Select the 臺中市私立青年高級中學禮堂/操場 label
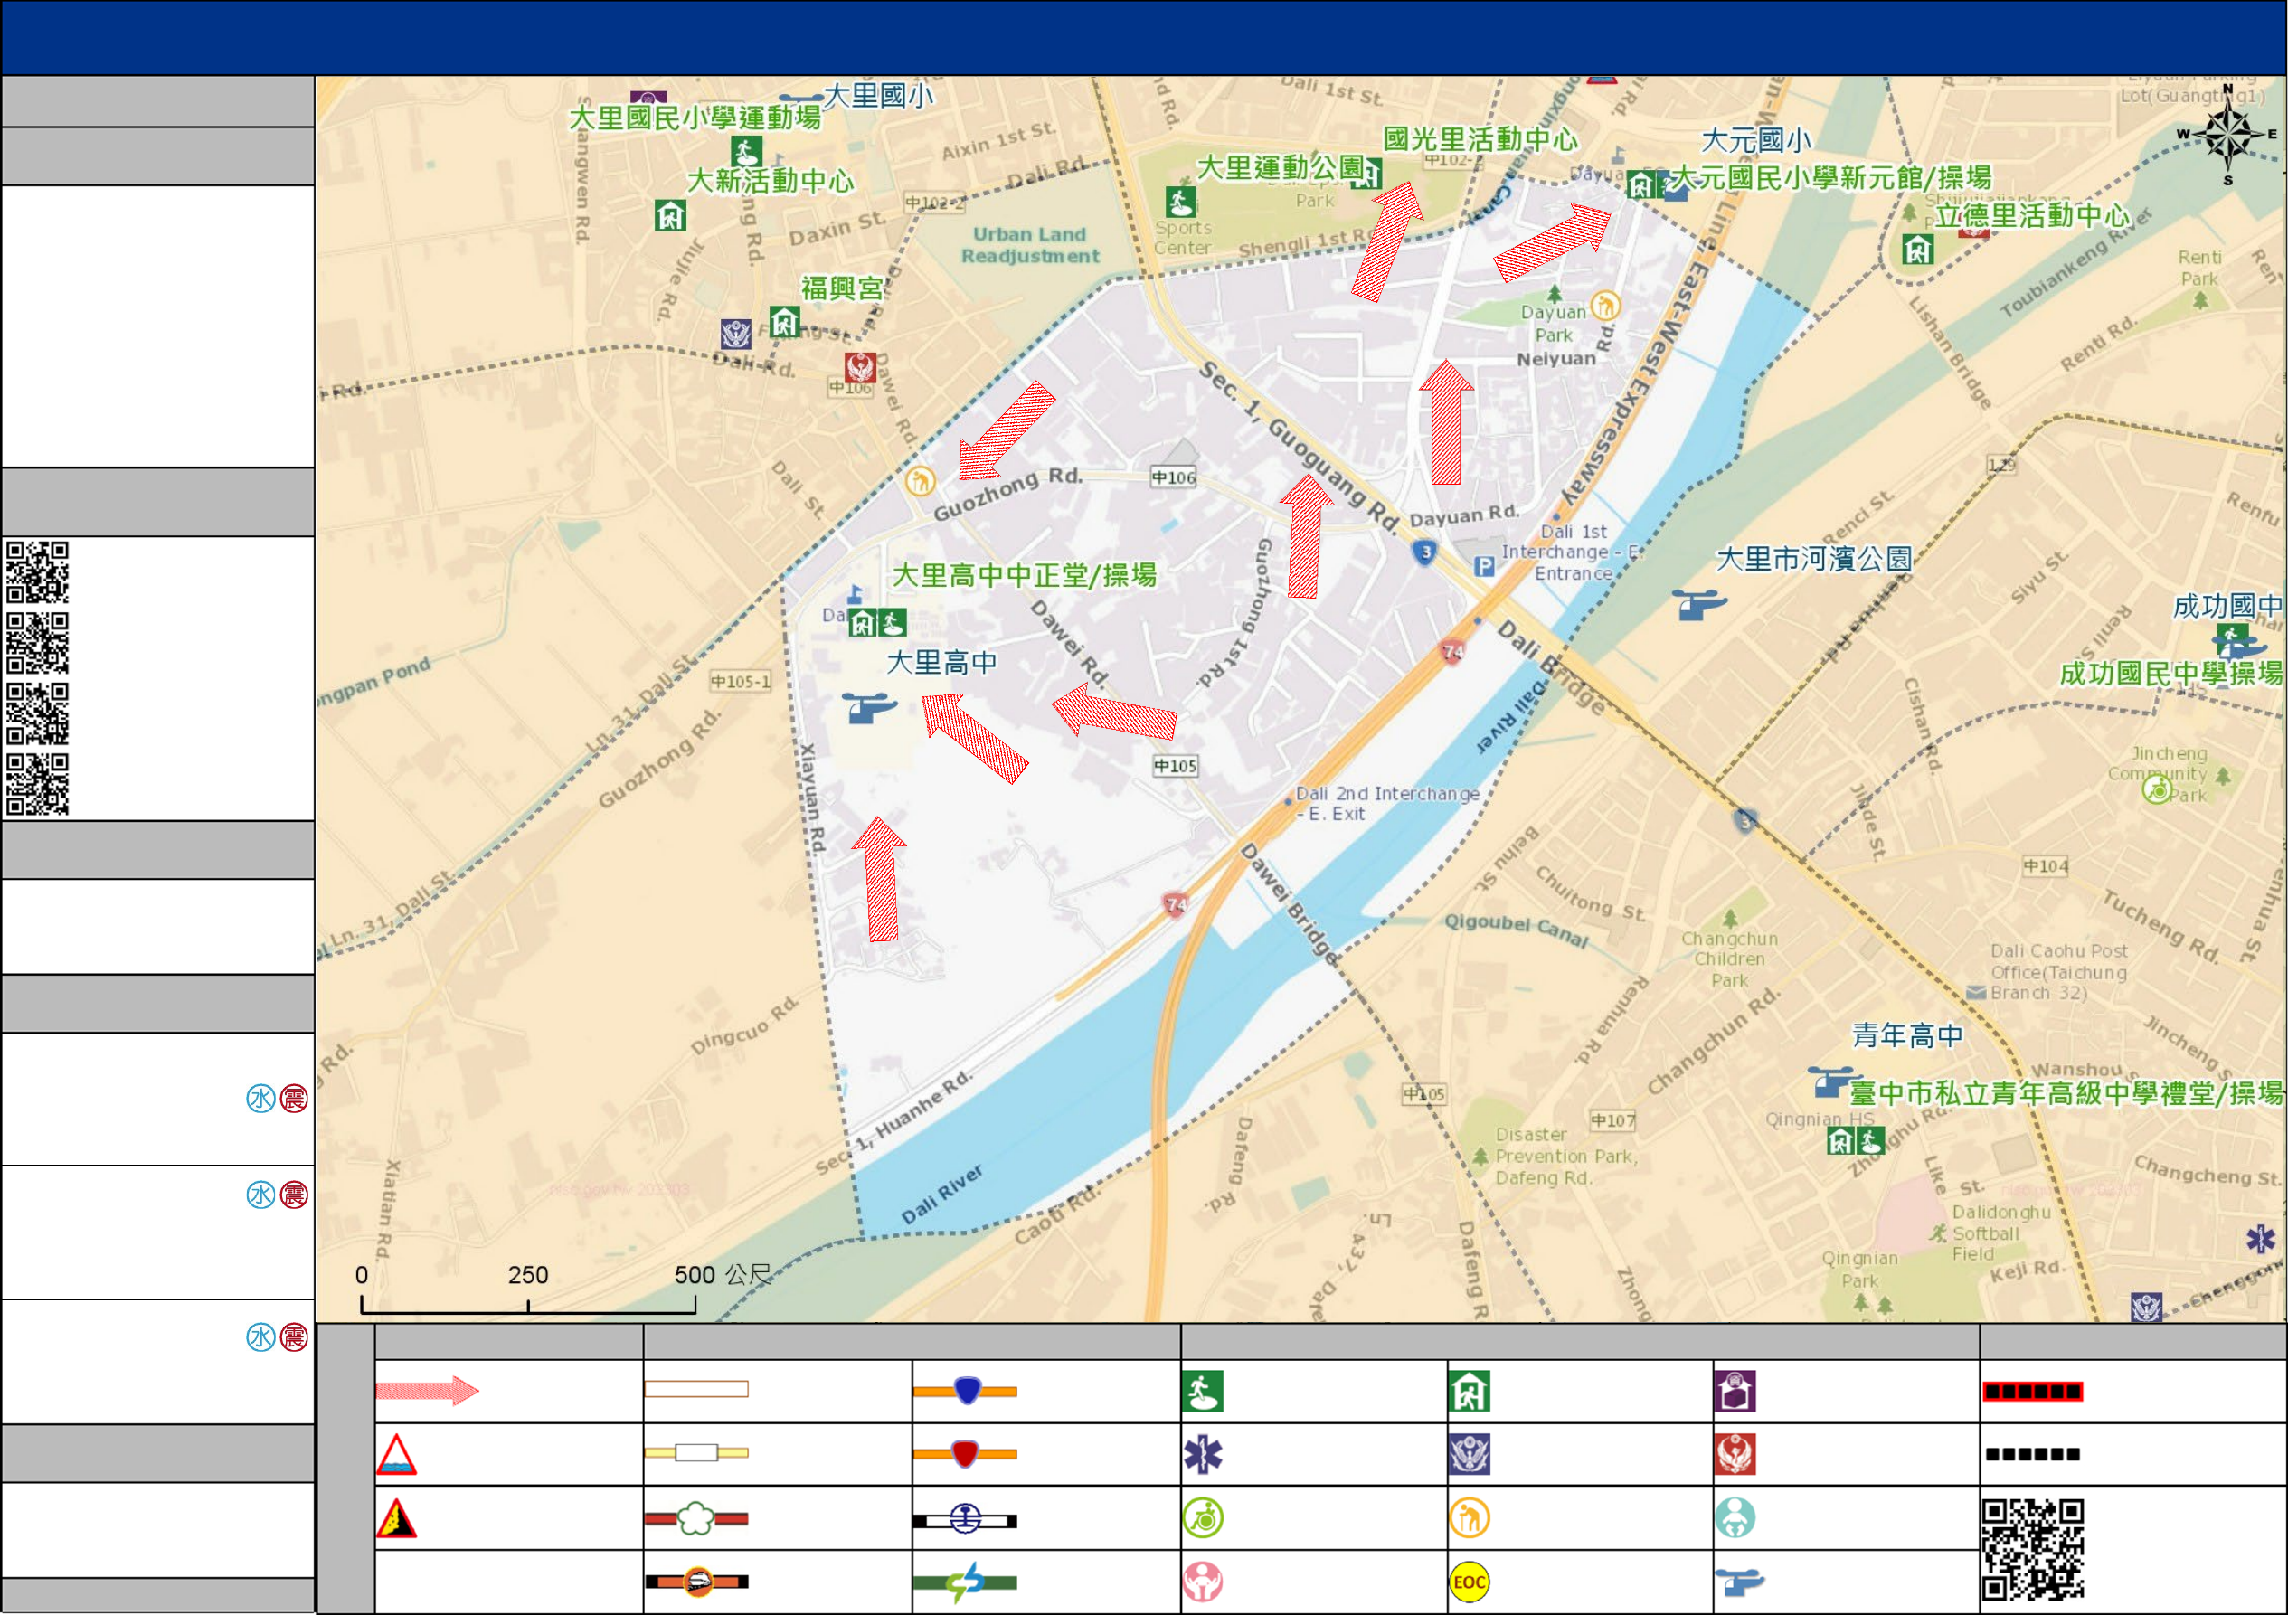 pyautogui.click(x=2066, y=1094)
